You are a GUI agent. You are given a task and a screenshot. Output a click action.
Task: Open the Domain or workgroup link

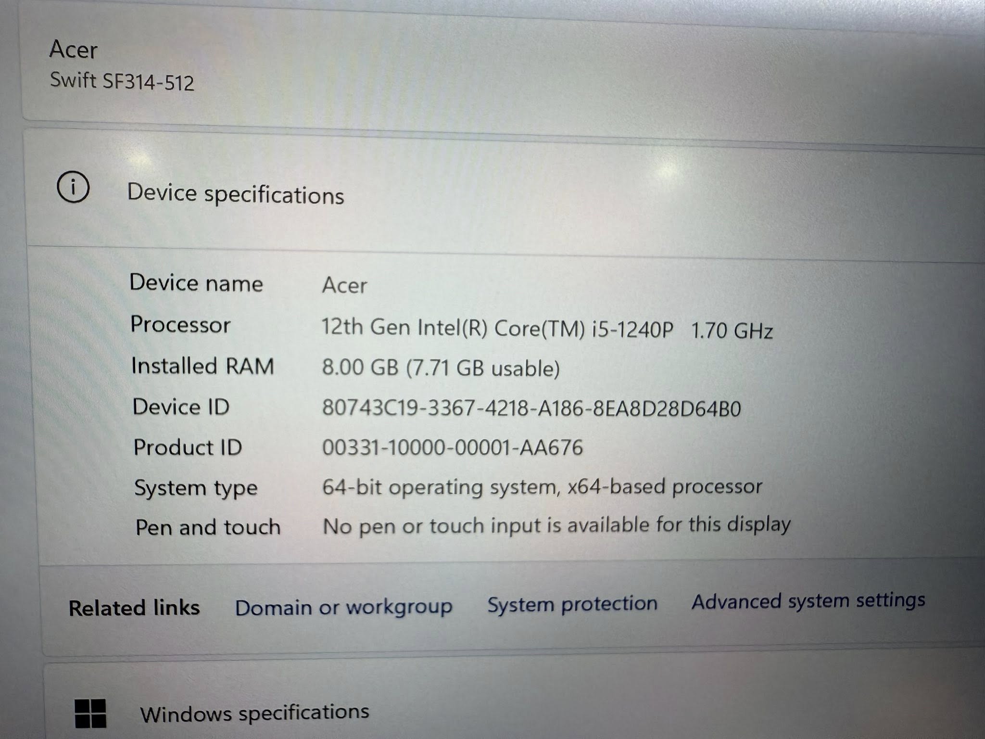tap(343, 607)
